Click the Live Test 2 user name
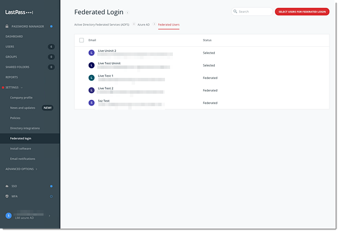This screenshot has width=339, height=232. click(106, 89)
